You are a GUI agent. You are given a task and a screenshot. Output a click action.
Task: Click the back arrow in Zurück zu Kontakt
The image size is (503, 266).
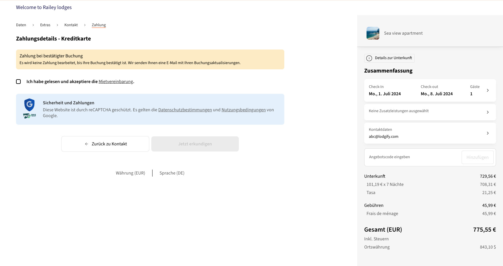coord(86,144)
